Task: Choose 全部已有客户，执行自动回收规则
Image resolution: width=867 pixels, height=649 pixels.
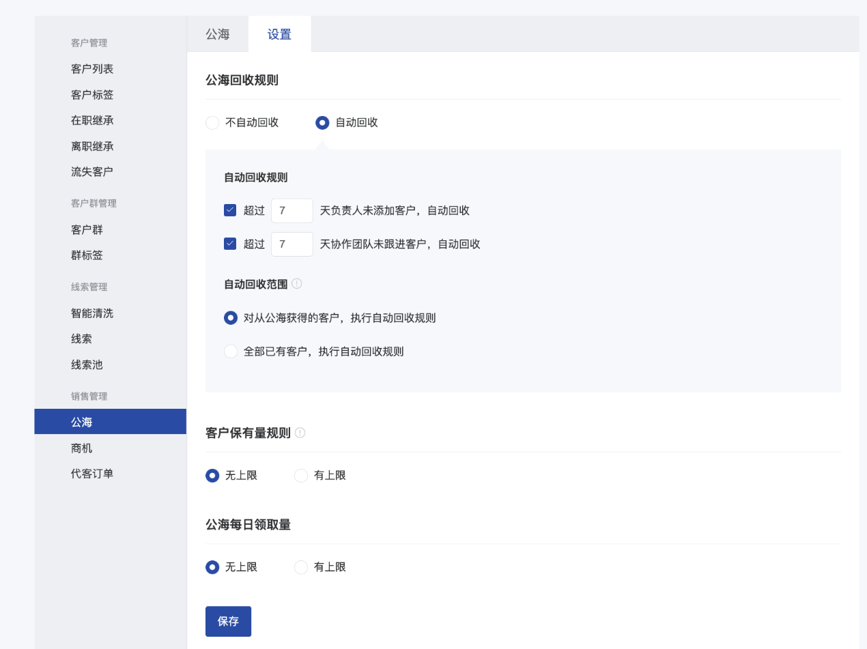Action: click(231, 351)
